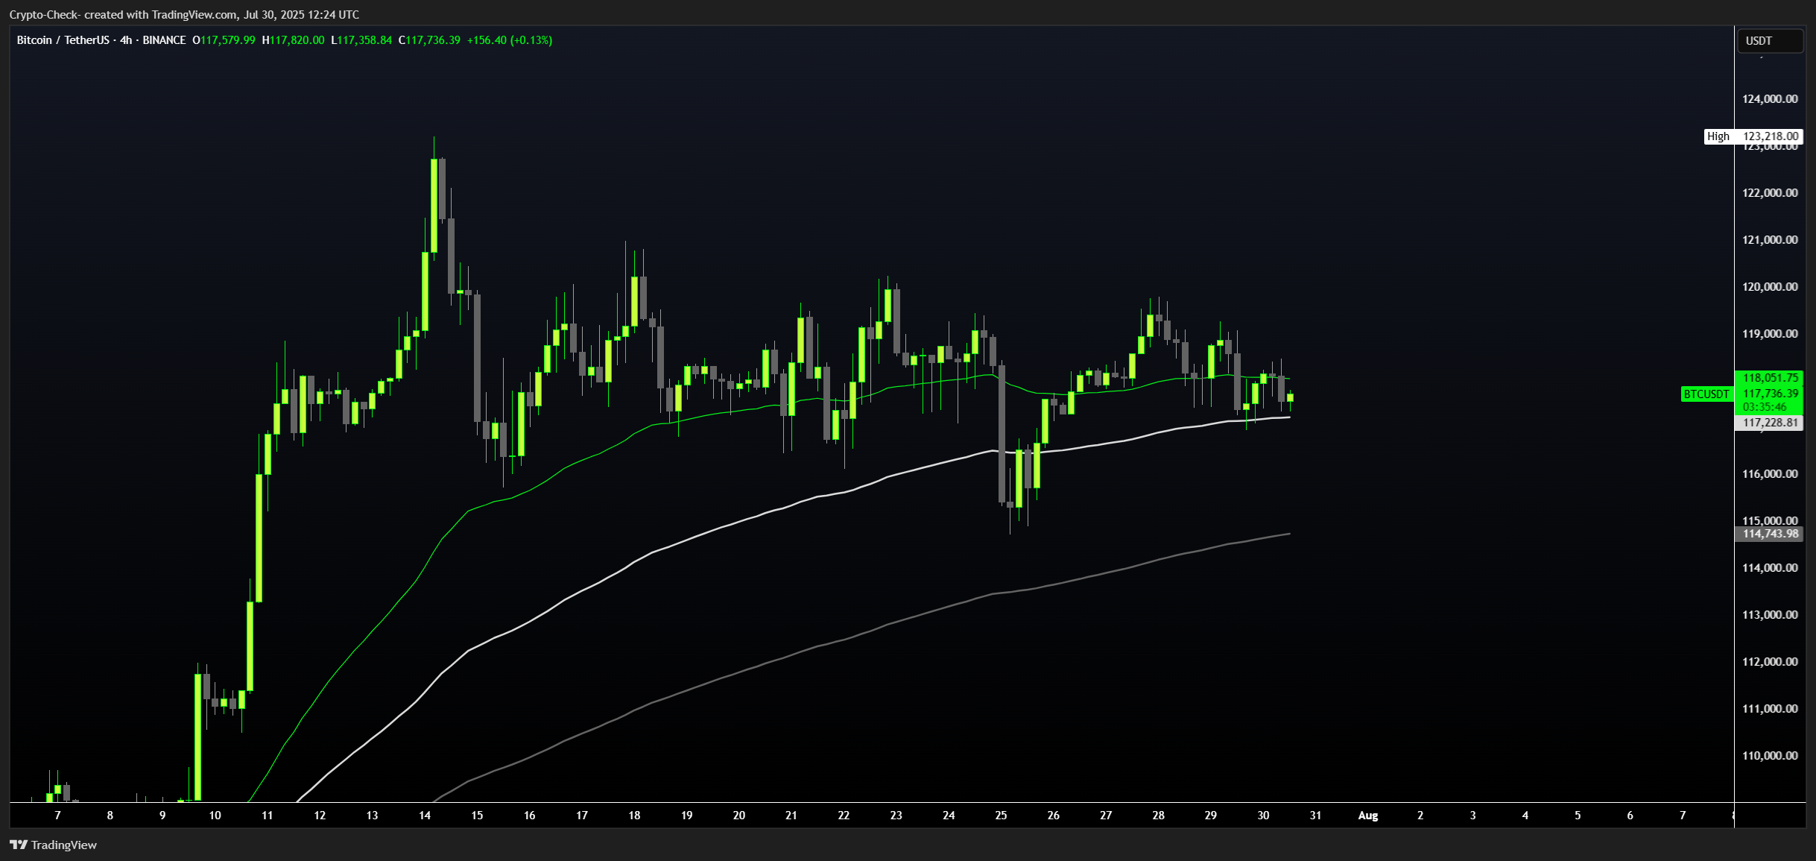Click the 112,000.00 price axis label
This screenshot has height=861, width=1816.
(1770, 662)
